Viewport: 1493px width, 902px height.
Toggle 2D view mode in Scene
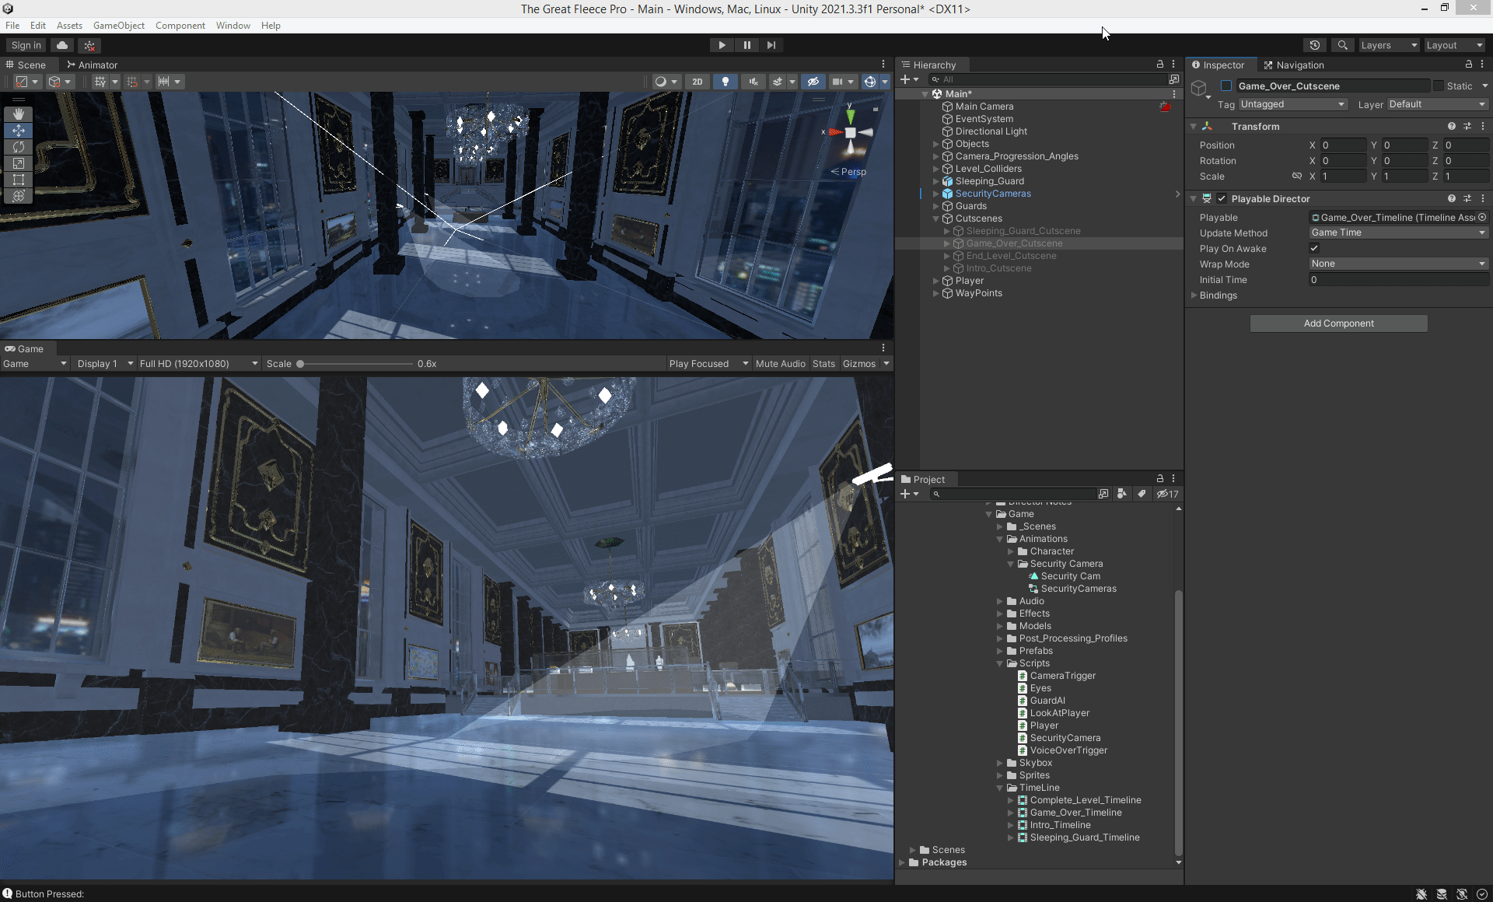point(697,82)
